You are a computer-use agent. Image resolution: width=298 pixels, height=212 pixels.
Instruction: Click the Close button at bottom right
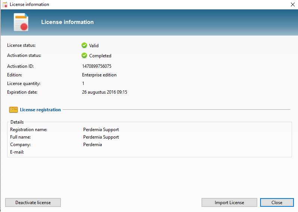tap(277, 203)
